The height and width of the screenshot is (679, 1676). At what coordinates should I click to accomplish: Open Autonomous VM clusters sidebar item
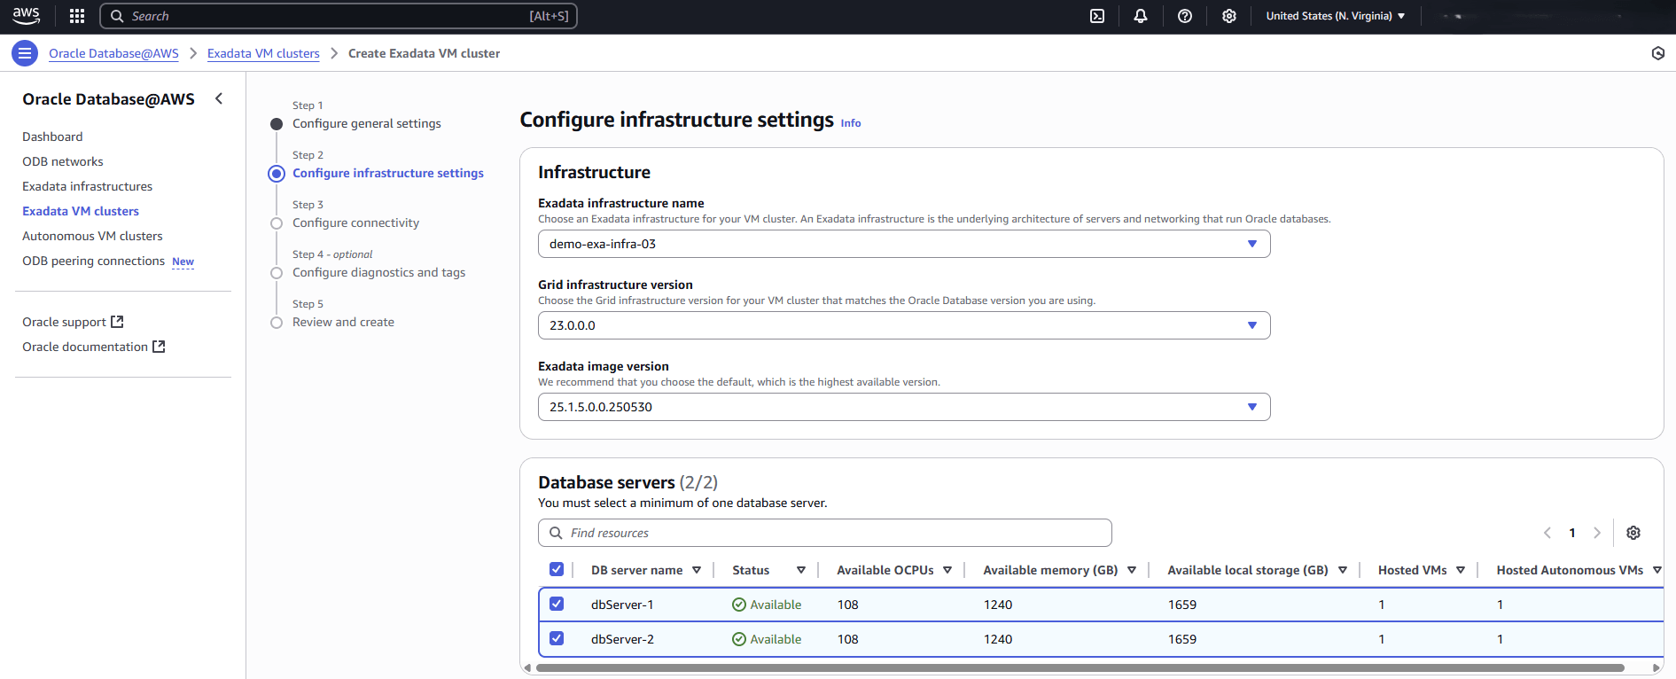point(92,236)
